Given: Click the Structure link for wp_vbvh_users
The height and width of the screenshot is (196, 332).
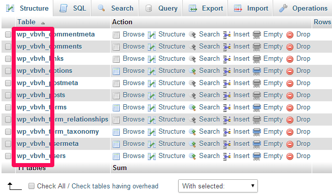Looking at the screenshot, I should pyautogui.click(x=172, y=155).
